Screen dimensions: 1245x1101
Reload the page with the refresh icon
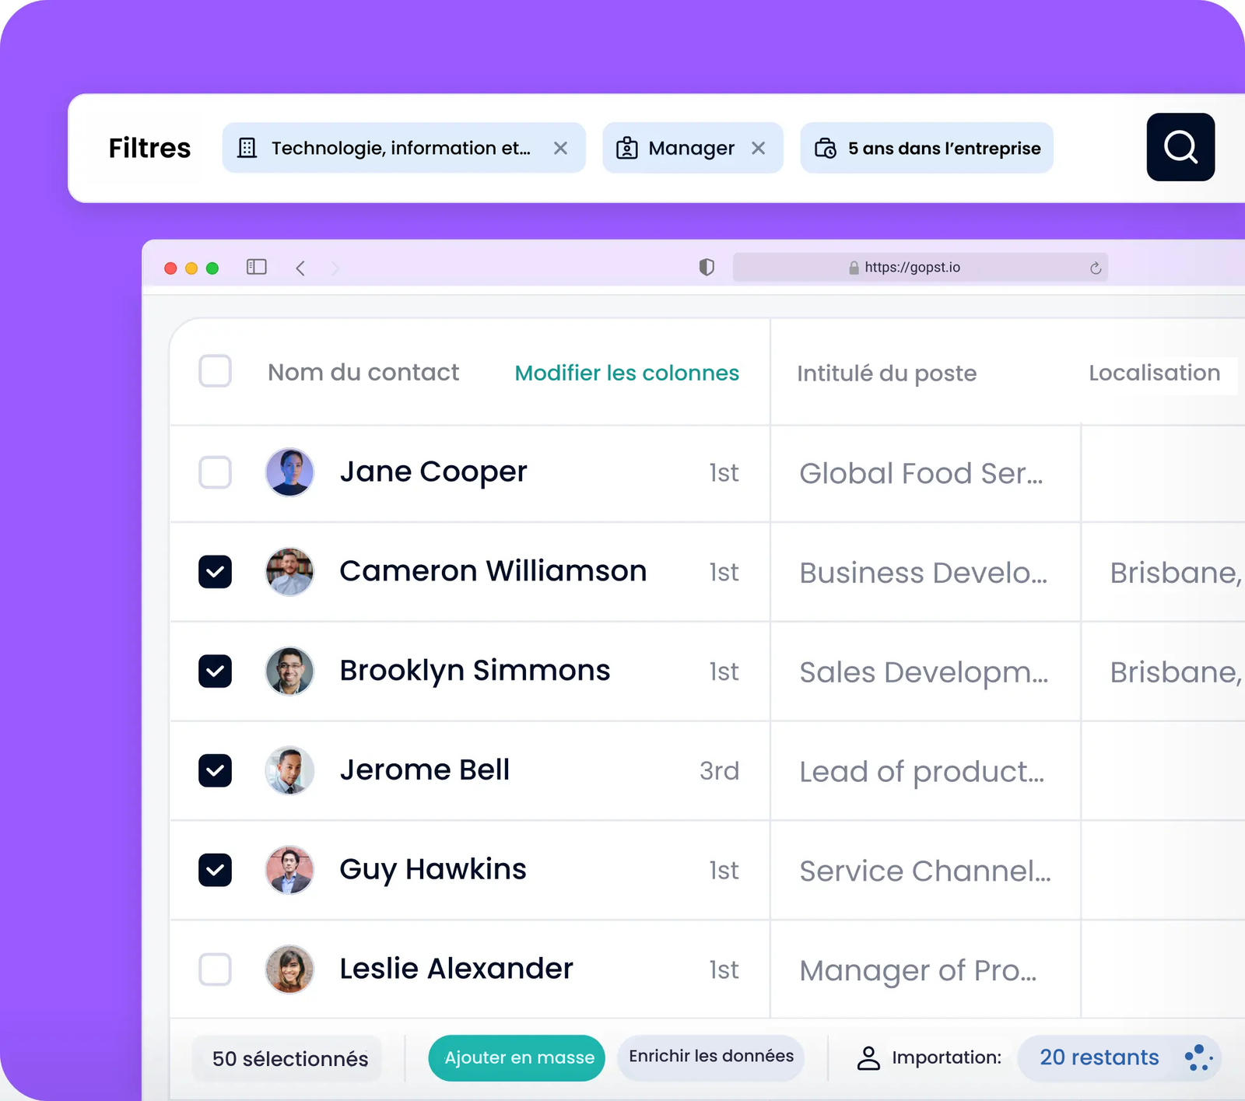click(x=1095, y=268)
